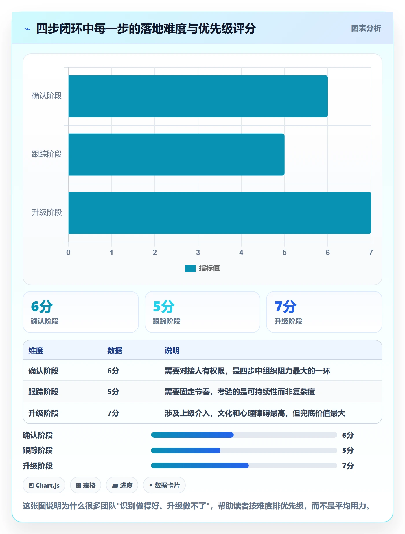The height and width of the screenshot is (534, 405).
Task: Click the 说明 table column header
Action: (172, 350)
